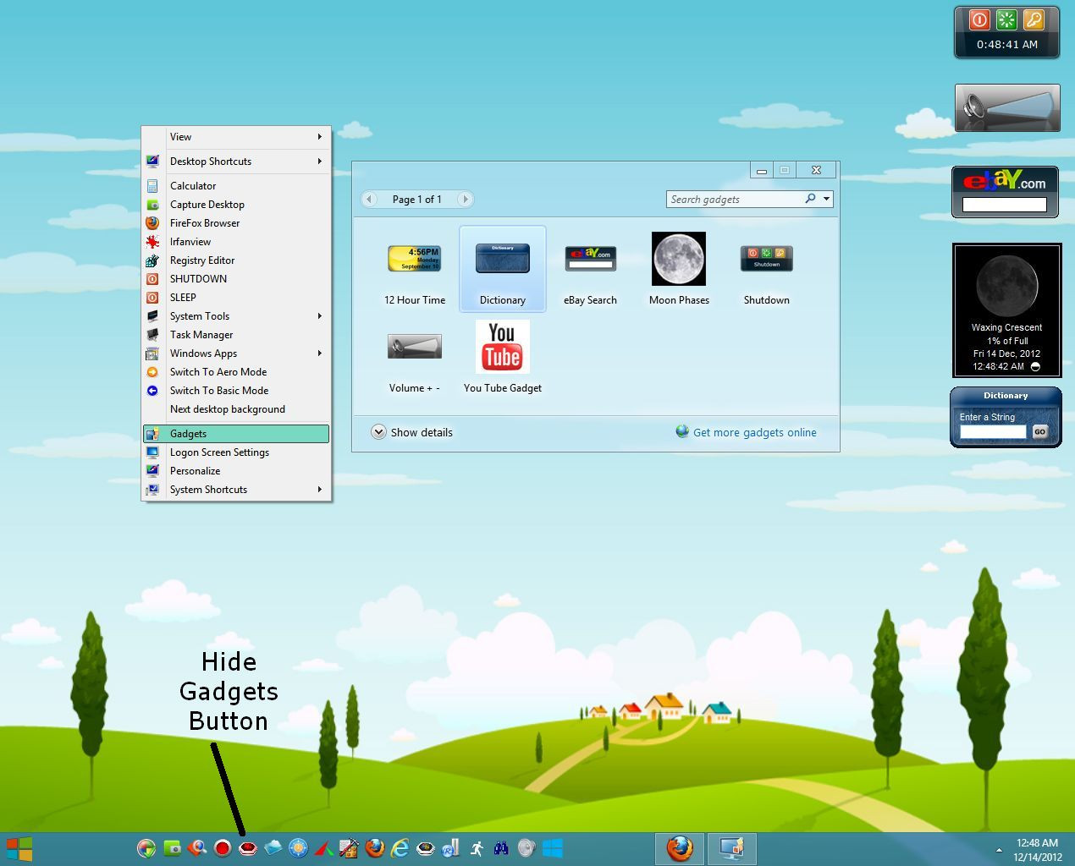Click Get more gadgets online link
Screen dimensions: 1075x866
point(754,432)
